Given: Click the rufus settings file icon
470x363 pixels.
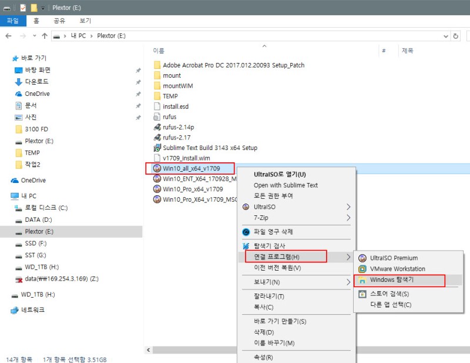Looking at the screenshot, I should pos(157,117).
